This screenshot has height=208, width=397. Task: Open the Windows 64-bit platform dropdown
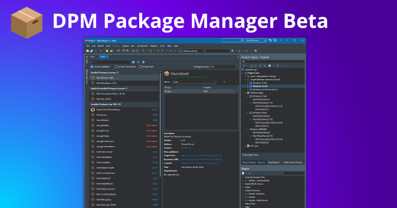tap(192, 51)
